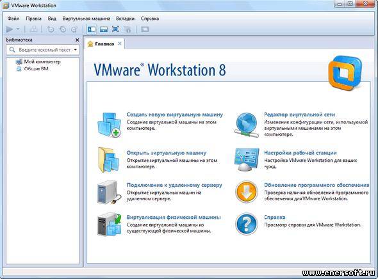Open the Вид menu
This screenshot has height=279, width=378.
click(x=52, y=19)
